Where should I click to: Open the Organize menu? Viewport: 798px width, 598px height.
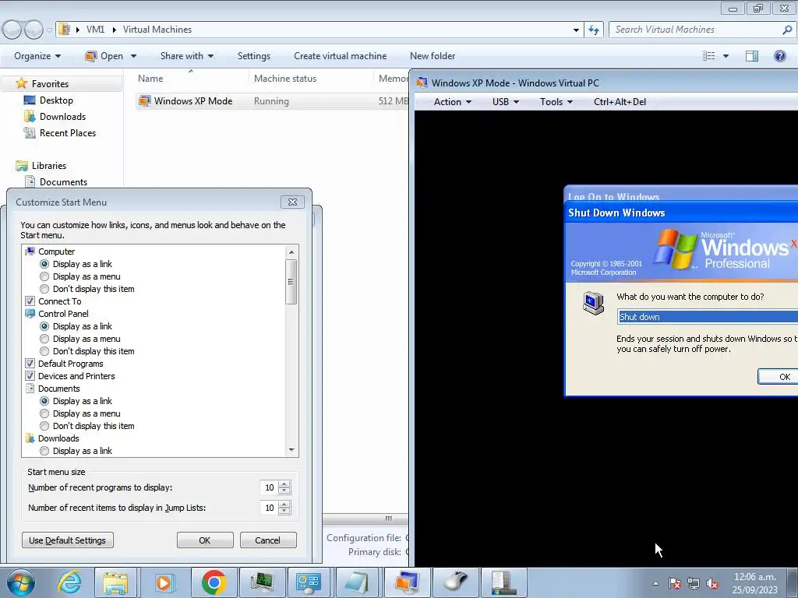click(37, 56)
